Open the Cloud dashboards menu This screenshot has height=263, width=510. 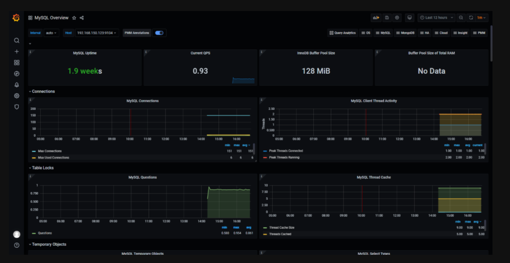click(441, 33)
